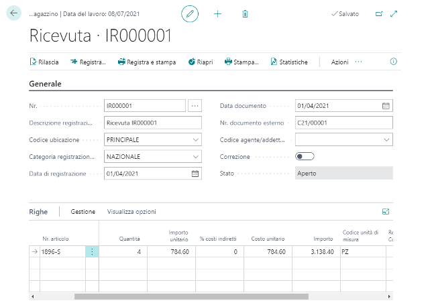The width and height of the screenshot is (432, 303).
Task: Select Registra e stampa
Action: pos(147,62)
